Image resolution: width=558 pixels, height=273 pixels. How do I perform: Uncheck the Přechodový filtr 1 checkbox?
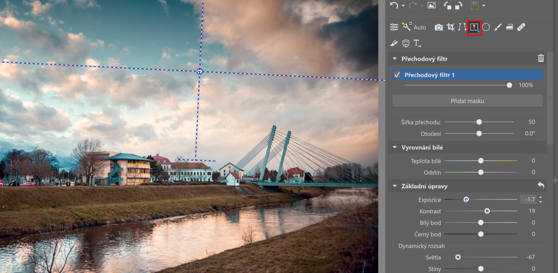point(397,75)
